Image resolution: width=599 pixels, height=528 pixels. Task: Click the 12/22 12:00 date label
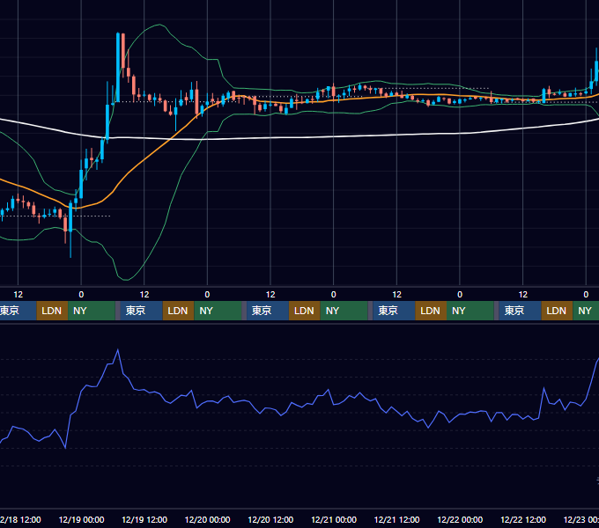523,519
